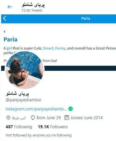Click the 73.3K Tweets count

point(32,10)
